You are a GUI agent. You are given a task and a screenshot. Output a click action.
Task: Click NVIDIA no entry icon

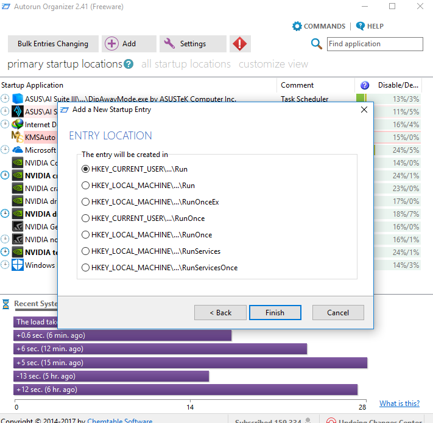tap(18, 239)
